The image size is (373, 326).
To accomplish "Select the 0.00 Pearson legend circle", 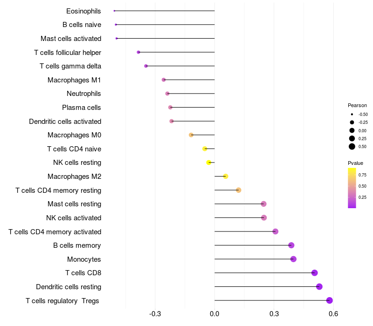I will [352, 130].
